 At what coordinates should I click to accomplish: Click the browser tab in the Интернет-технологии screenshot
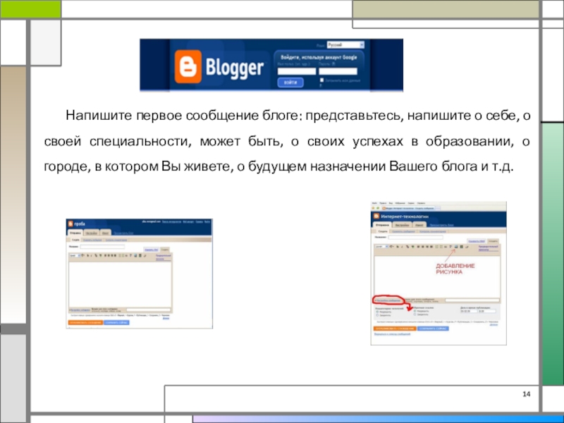409,208
